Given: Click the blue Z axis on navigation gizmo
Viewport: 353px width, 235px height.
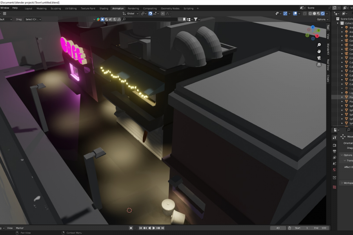Looking at the screenshot, I should pyautogui.click(x=313, y=27).
